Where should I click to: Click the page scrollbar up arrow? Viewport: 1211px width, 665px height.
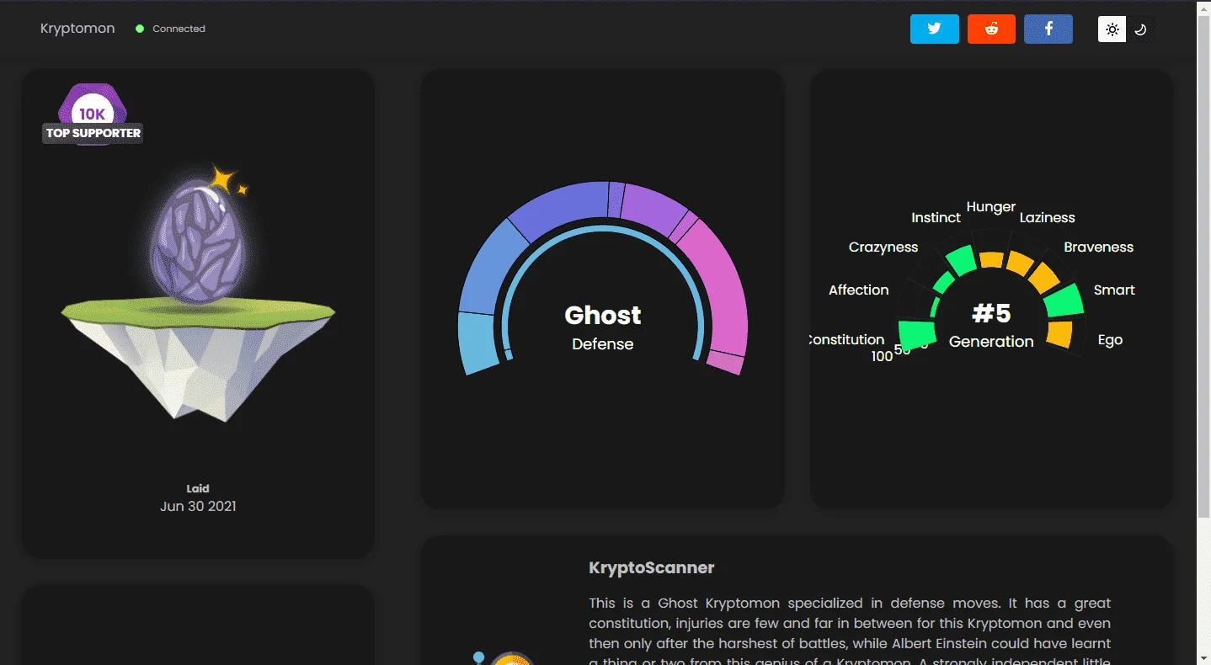pos(1204,8)
